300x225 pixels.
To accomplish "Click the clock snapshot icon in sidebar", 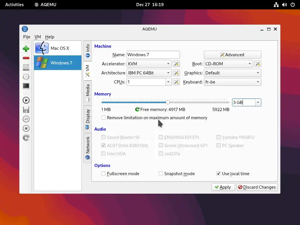I will [26, 77].
